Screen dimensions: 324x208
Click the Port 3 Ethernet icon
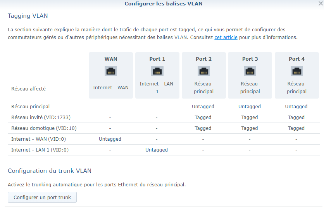pos(250,71)
